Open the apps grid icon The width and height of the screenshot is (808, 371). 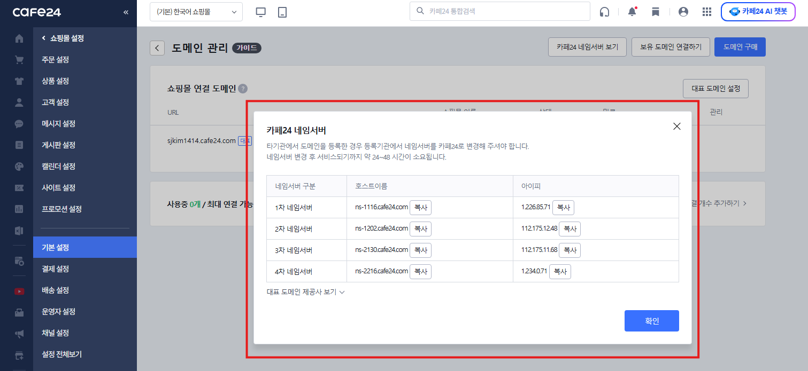click(x=707, y=12)
